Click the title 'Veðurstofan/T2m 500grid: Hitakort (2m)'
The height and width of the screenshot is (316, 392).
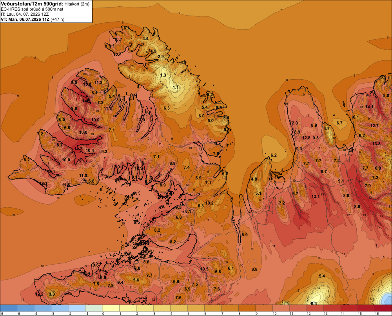(45, 4)
